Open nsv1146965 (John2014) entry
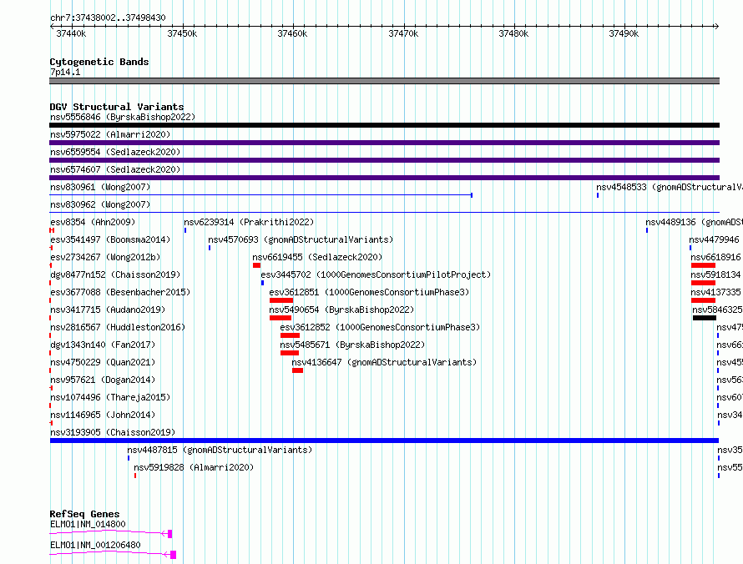 pyautogui.click(x=103, y=415)
